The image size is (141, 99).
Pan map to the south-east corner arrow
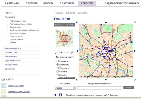point(135,79)
